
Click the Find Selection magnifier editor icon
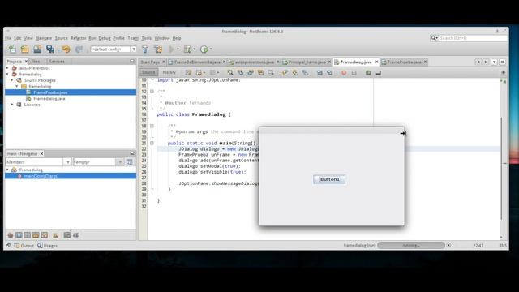tap(230, 72)
